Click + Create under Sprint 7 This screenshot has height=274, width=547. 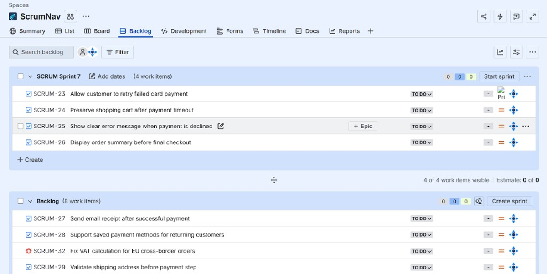30,160
